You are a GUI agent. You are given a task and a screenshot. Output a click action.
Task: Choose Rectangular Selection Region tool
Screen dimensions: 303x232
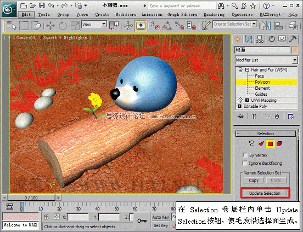coord(24,25)
